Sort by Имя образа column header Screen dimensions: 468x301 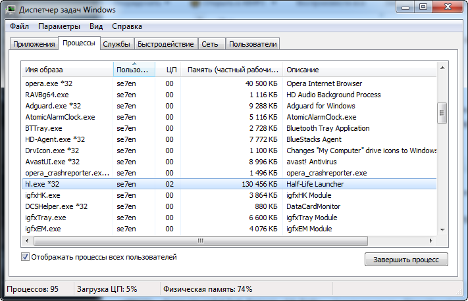tap(67, 70)
